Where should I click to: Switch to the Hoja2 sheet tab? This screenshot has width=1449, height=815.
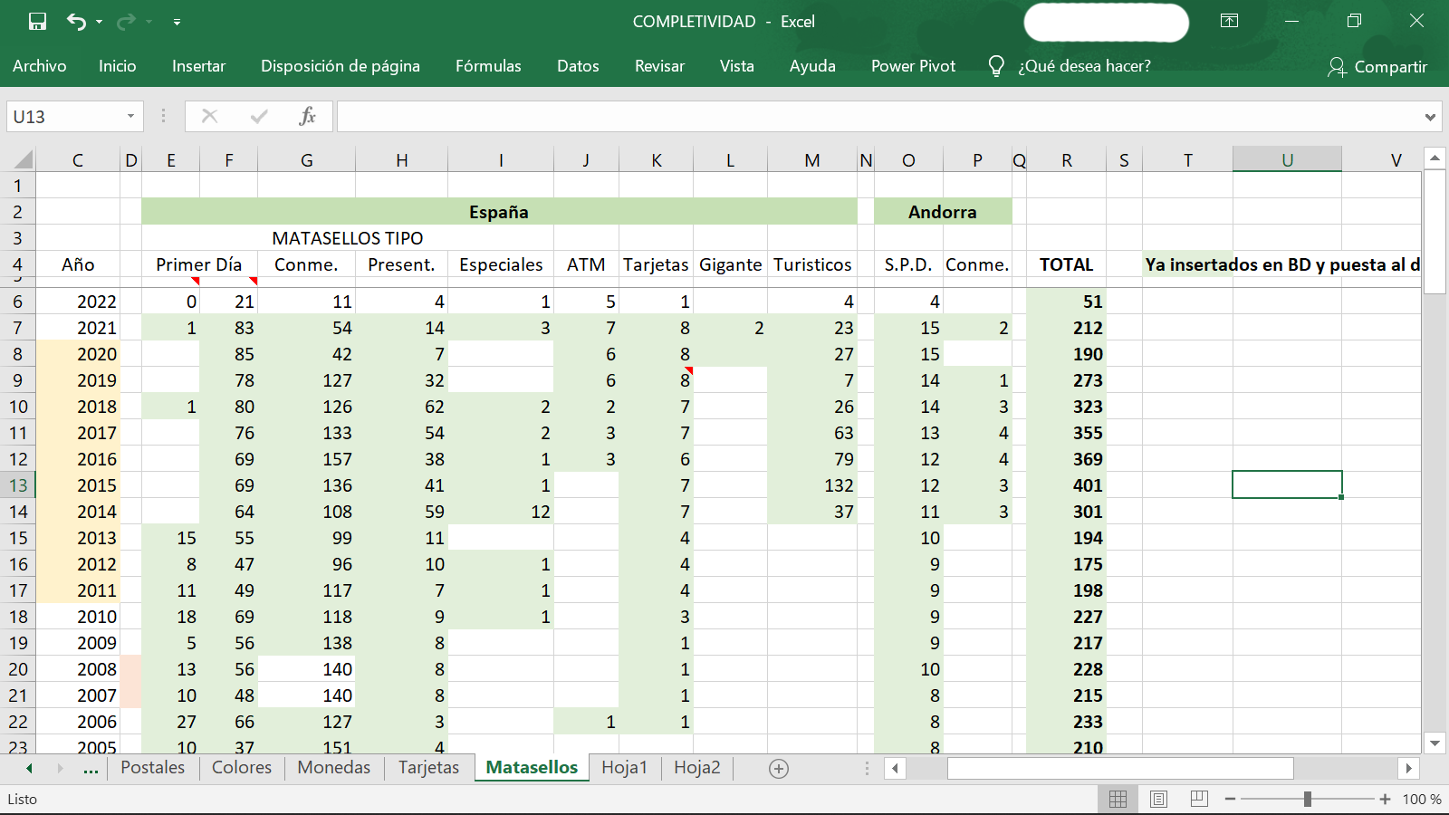pyautogui.click(x=697, y=768)
